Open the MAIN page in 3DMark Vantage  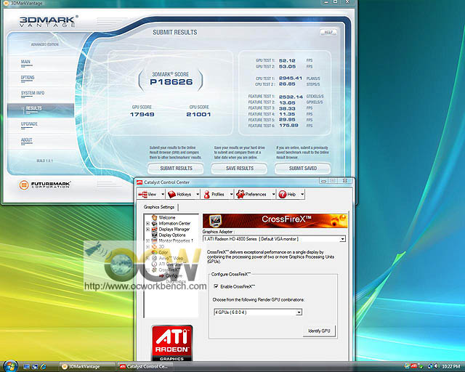click(x=25, y=62)
